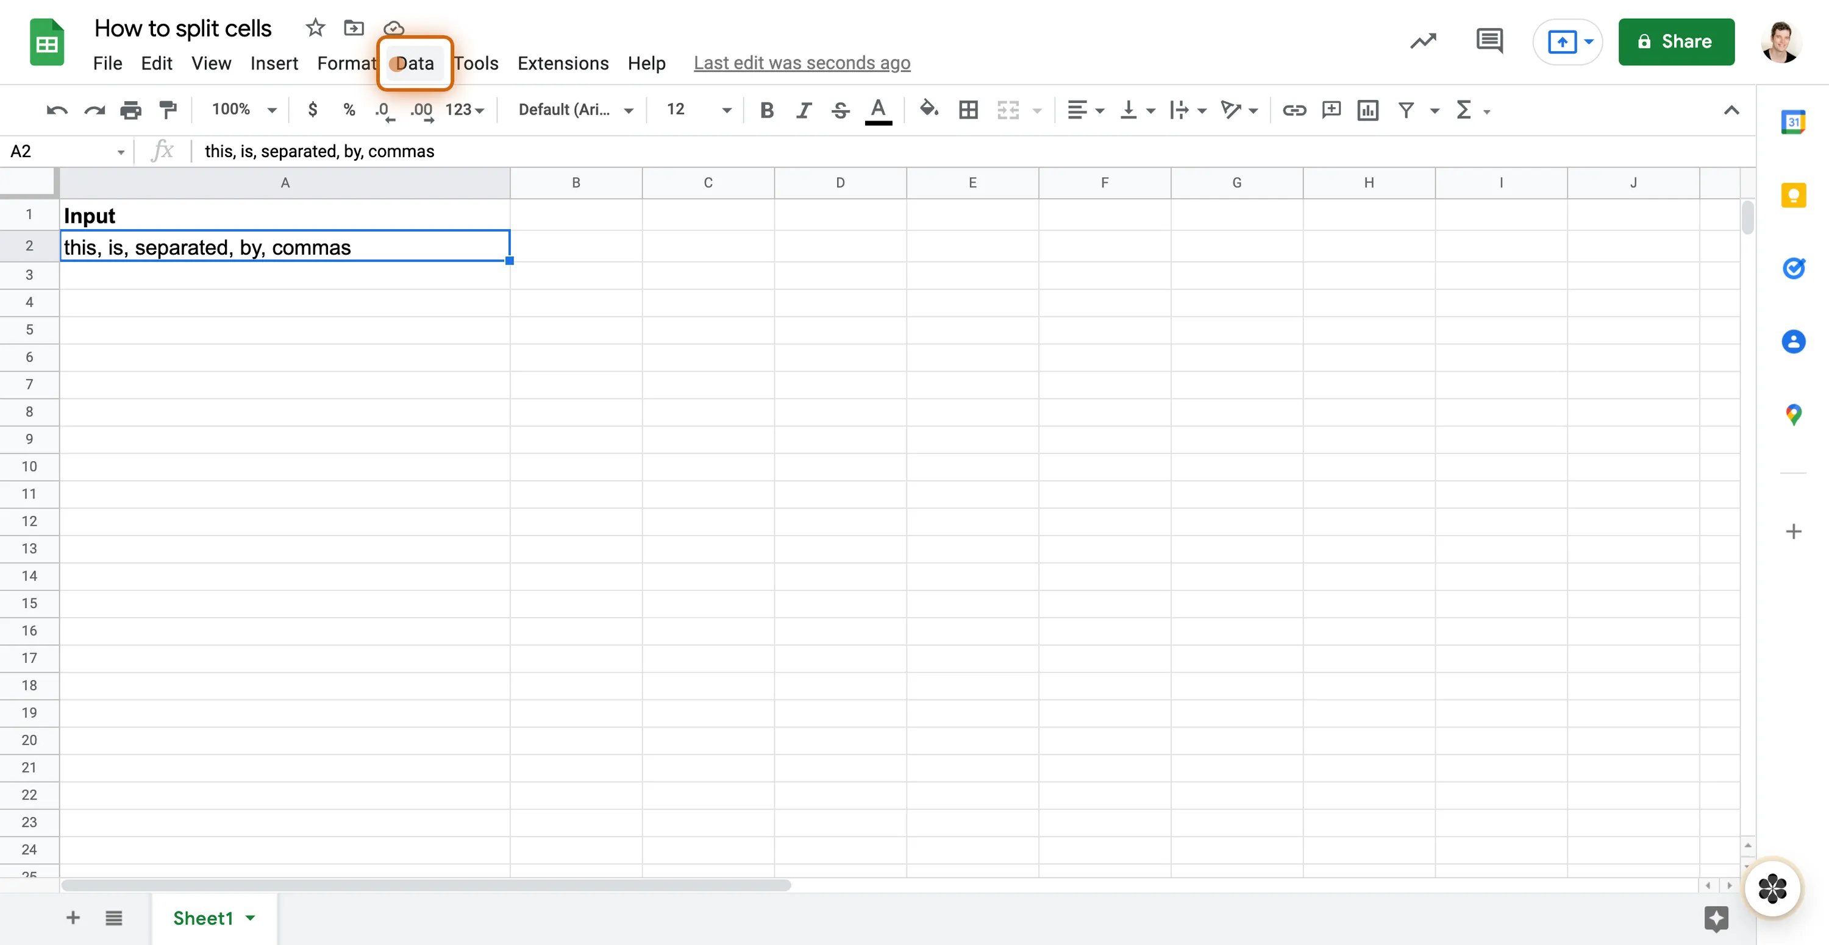Image resolution: width=1829 pixels, height=945 pixels.
Task: Open the File menu
Action: click(x=108, y=63)
